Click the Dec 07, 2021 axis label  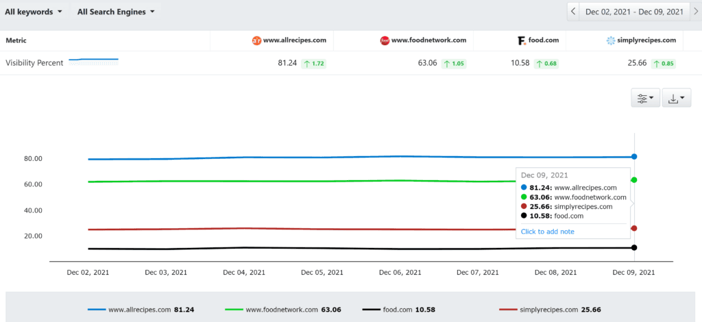(x=478, y=272)
